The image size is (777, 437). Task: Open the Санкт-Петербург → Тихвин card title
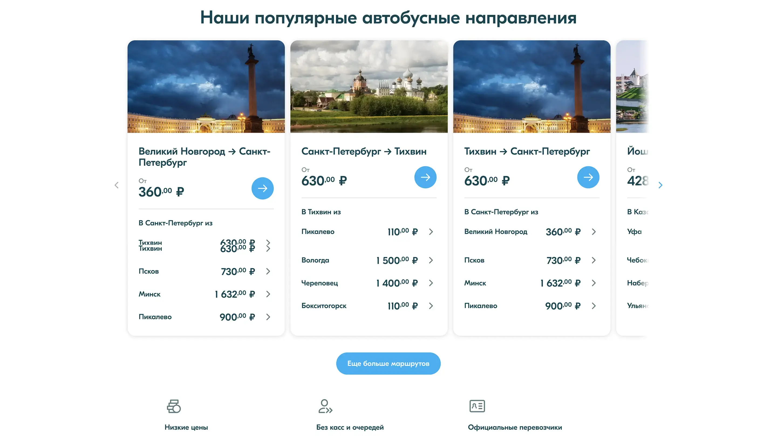coord(364,151)
